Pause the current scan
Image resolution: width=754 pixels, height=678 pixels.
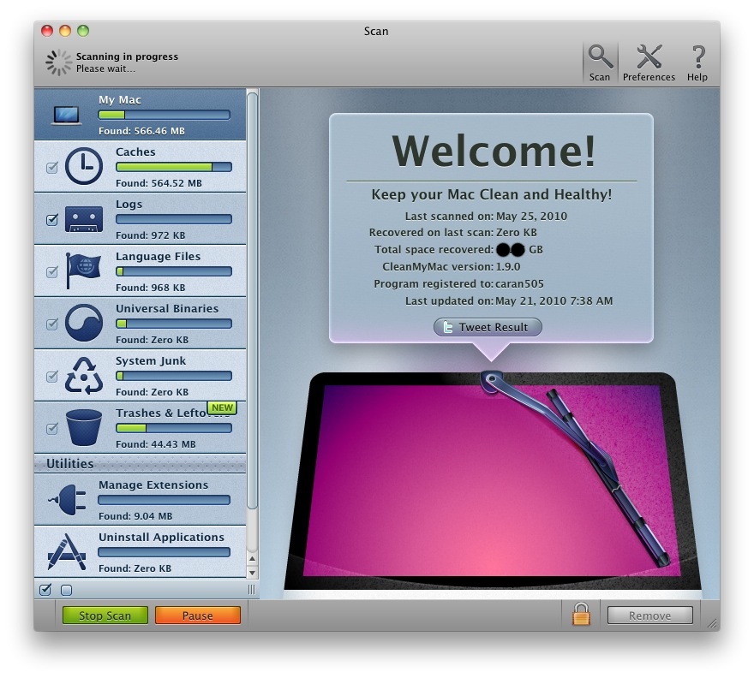pyautogui.click(x=198, y=615)
